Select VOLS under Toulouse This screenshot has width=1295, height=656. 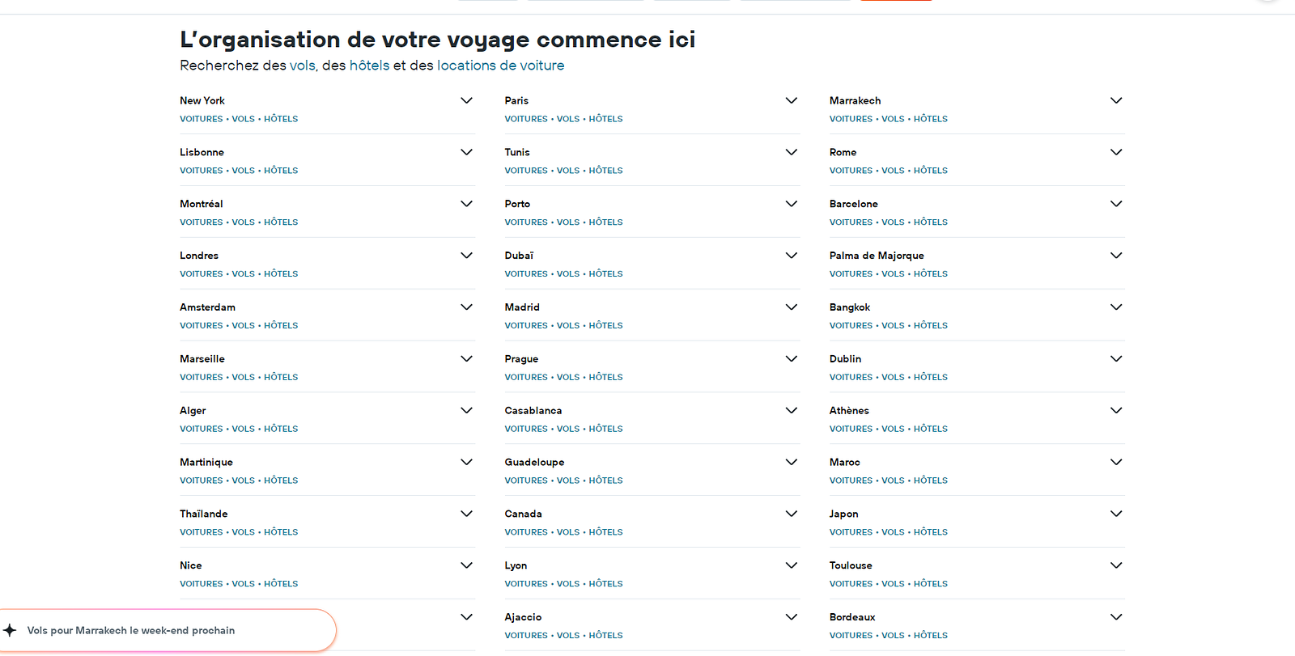pyautogui.click(x=894, y=584)
